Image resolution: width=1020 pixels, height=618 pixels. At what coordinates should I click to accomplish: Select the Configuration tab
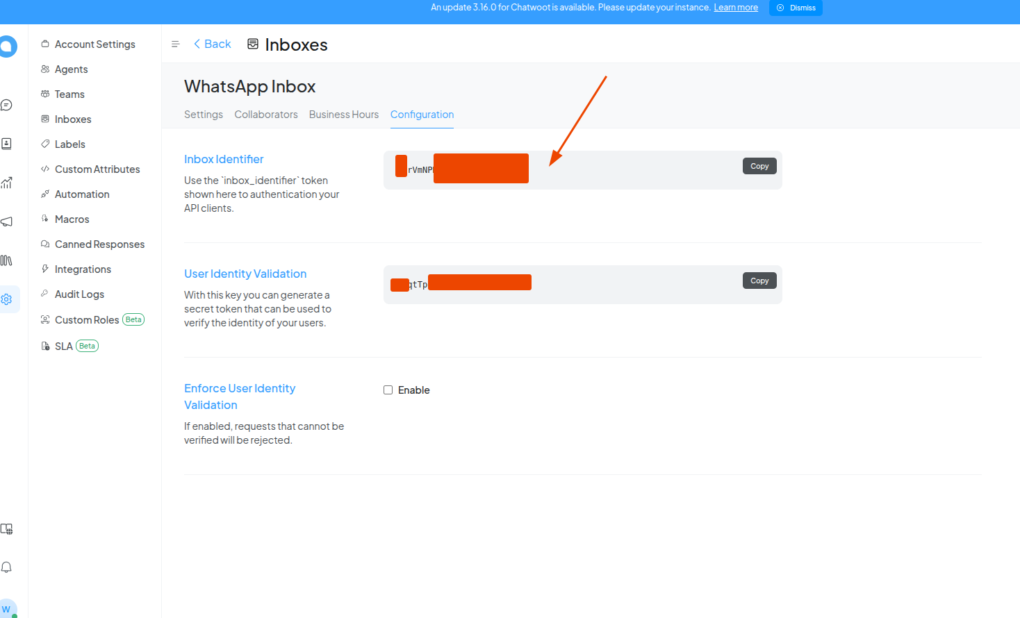click(422, 115)
